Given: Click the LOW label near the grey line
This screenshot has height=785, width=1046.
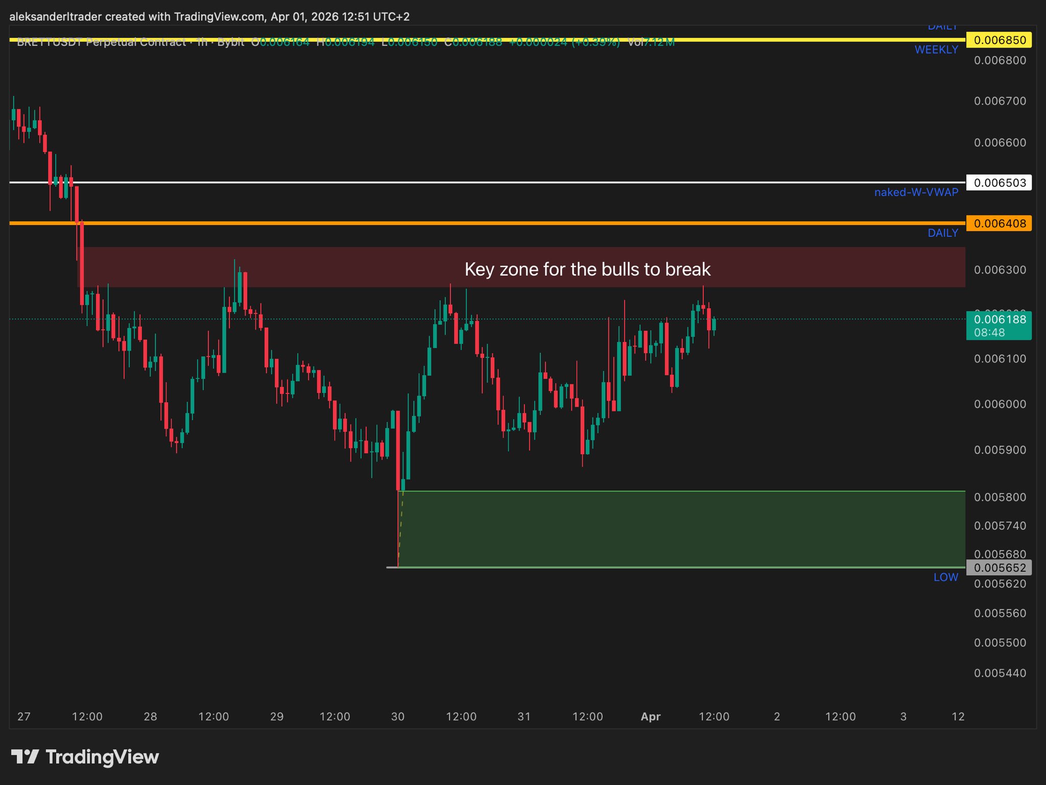Looking at the screenshot, I should [945, 577].
